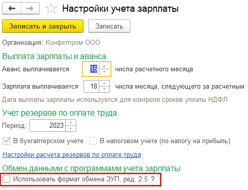Open help question mark for ЗУП exchange format
This screenshot has height=190, width=248.
point(153,179)
